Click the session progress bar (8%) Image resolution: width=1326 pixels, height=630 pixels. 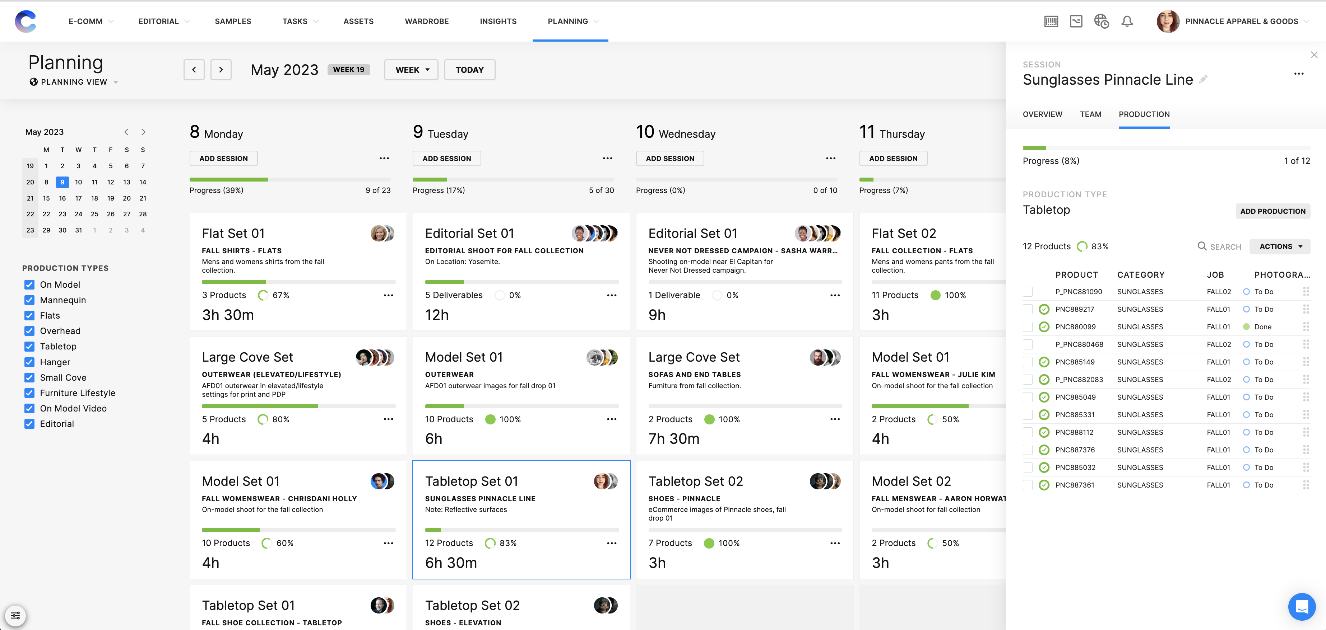[x=1167, y=148]
